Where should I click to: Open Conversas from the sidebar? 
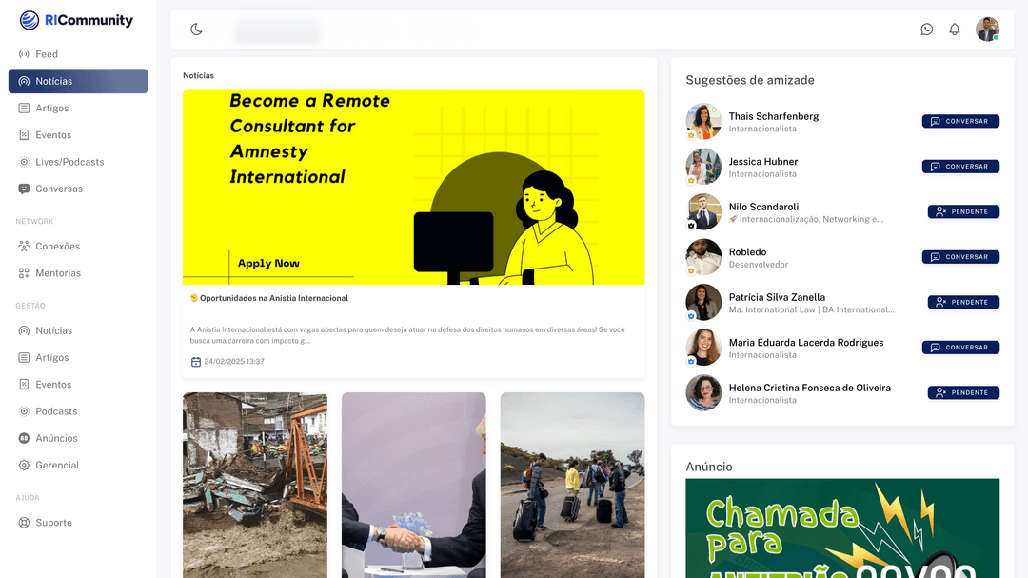pyautogui.click(x=78, y=189)
